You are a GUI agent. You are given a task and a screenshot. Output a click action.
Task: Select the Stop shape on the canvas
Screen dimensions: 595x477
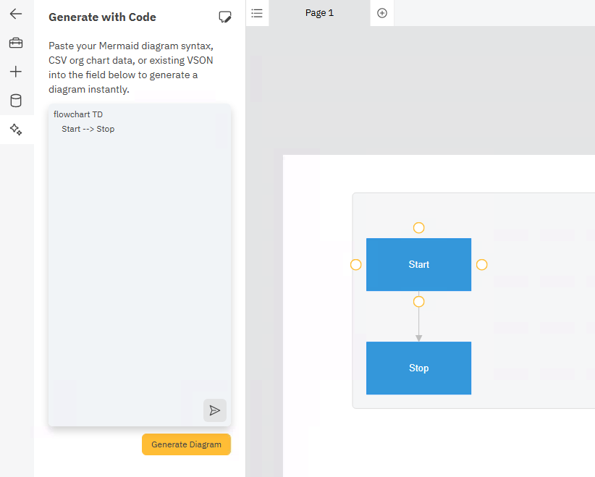pos(418,368)
